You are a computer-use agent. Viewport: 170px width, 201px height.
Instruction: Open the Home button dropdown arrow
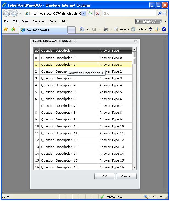click(x=87, y=29)
